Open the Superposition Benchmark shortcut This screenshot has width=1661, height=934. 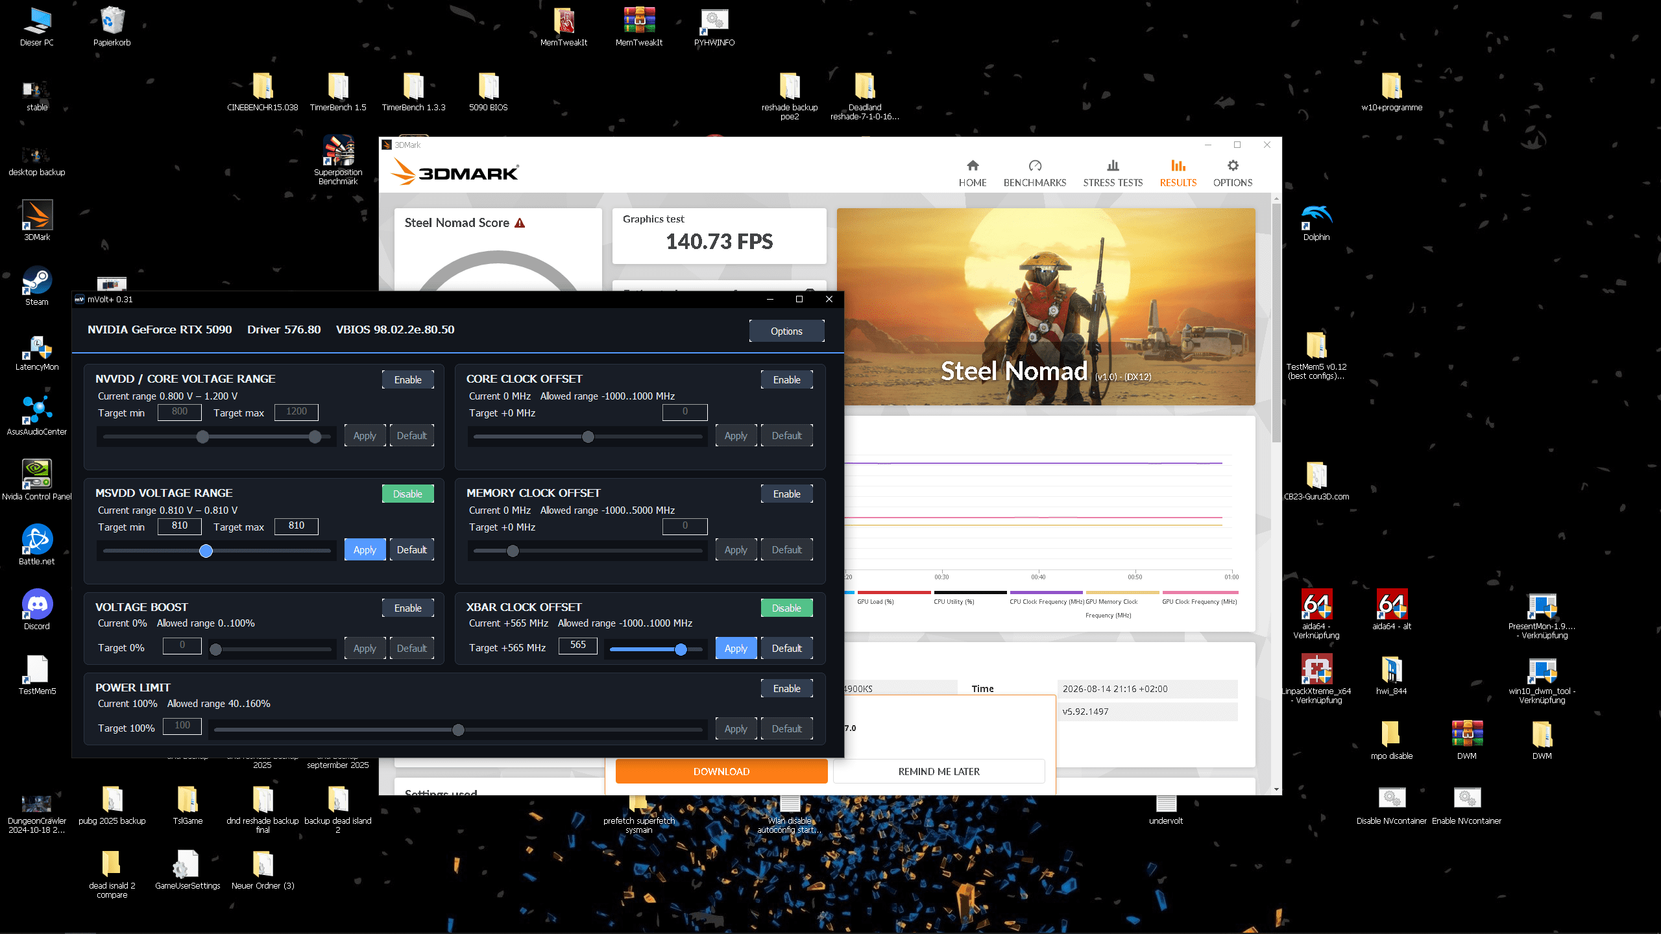(338, 160)
